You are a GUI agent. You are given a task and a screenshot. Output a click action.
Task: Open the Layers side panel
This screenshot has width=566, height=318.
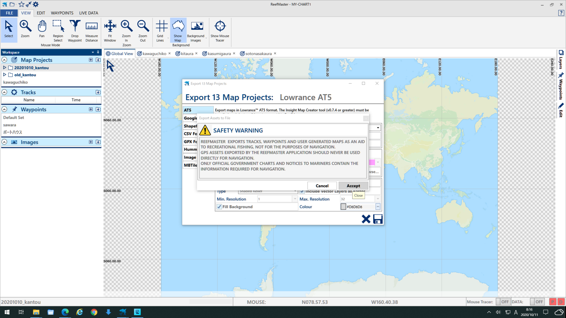(x=561, y=59)
